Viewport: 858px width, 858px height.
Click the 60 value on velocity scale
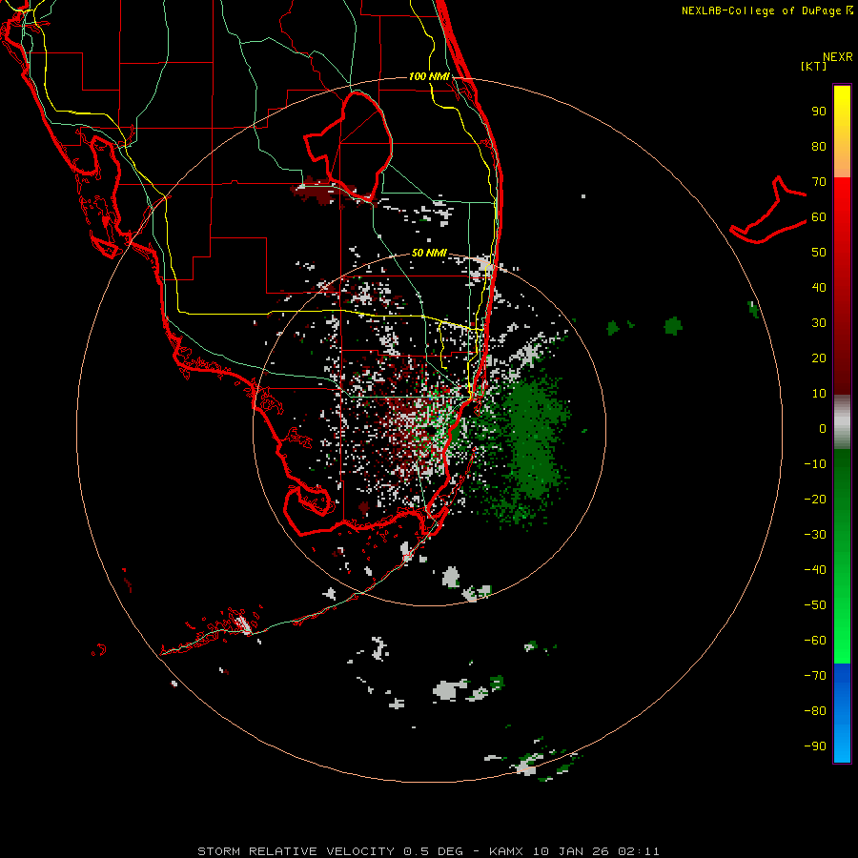click(x=819, y=217)
